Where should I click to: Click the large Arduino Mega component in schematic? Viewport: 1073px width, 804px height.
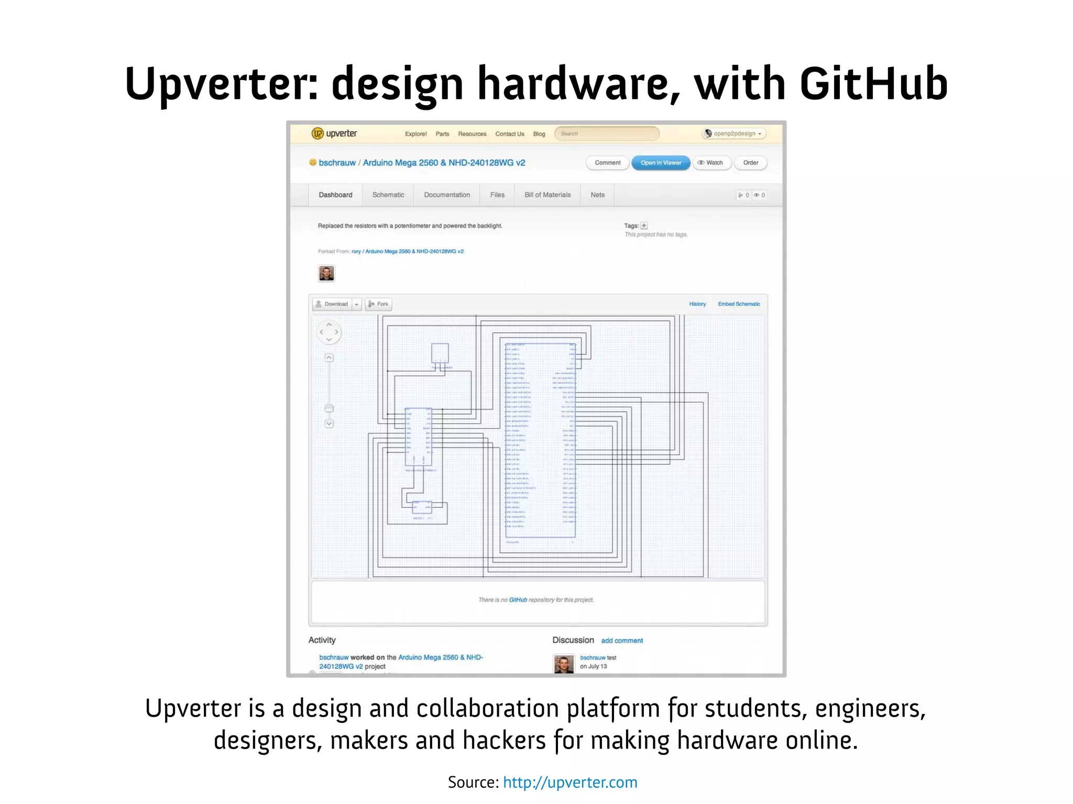point(540,440)
